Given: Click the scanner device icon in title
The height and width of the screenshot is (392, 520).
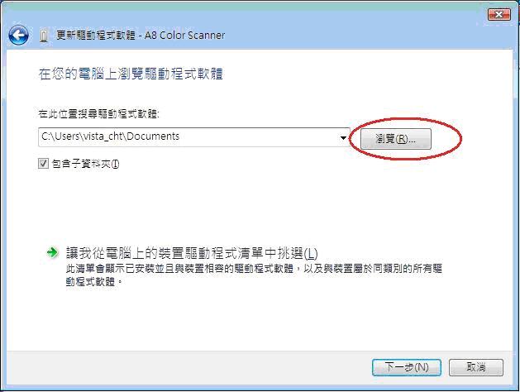Looking at the screenshot, I should (44, 36).
